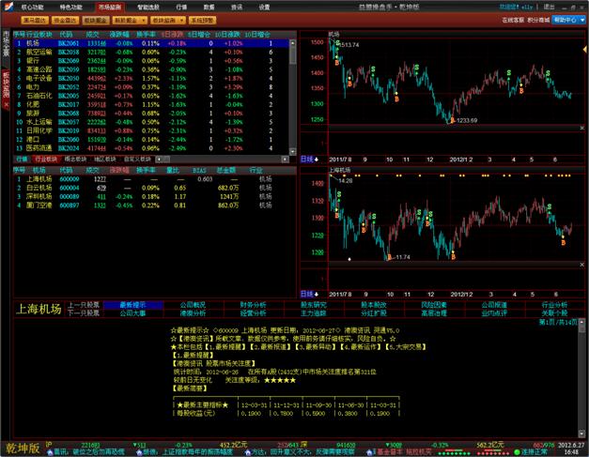Open the 经营分析 info tab
The image size is (589, 457).
pyautogui.click(x=254, y=312)
